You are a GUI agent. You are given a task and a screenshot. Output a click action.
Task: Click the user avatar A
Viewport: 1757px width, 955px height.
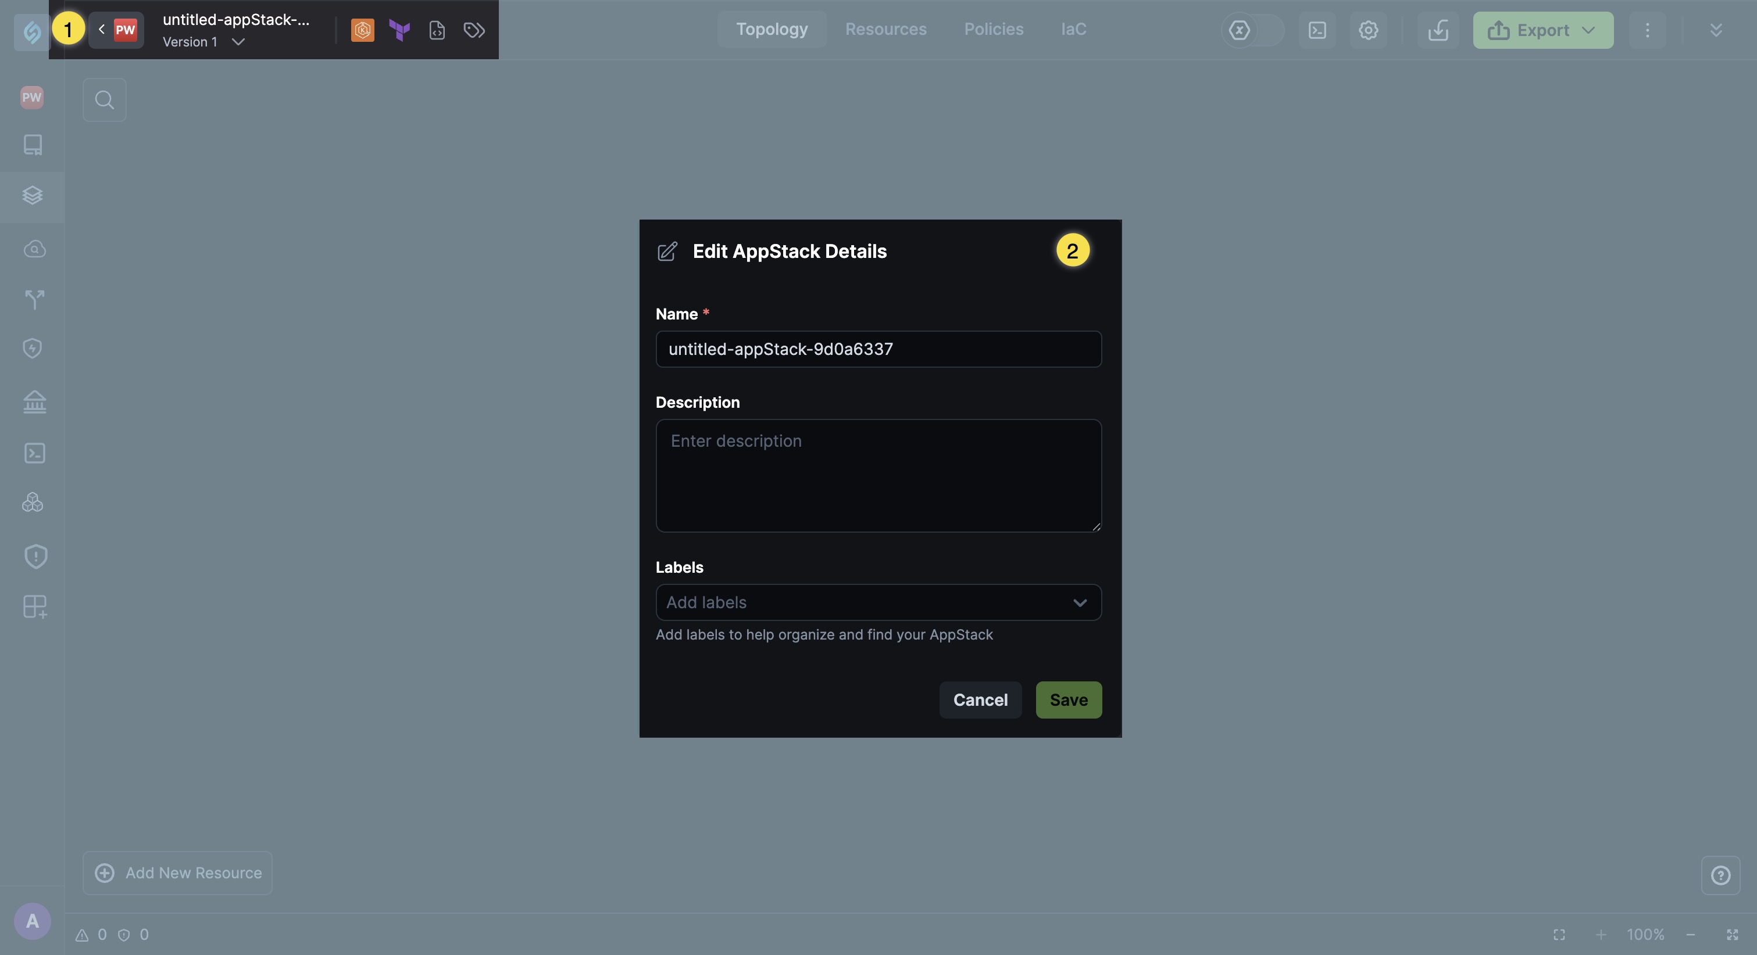pos(32,922)
